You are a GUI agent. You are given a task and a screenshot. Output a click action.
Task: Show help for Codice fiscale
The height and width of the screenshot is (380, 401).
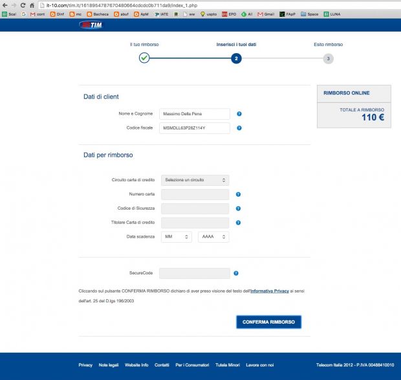pos(239,128)
